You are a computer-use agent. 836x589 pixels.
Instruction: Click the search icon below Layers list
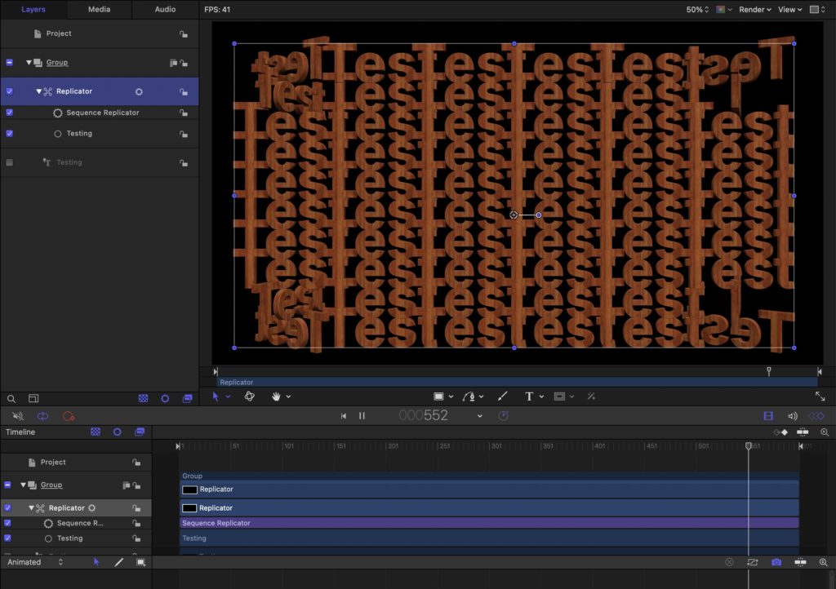coord(11,398)
